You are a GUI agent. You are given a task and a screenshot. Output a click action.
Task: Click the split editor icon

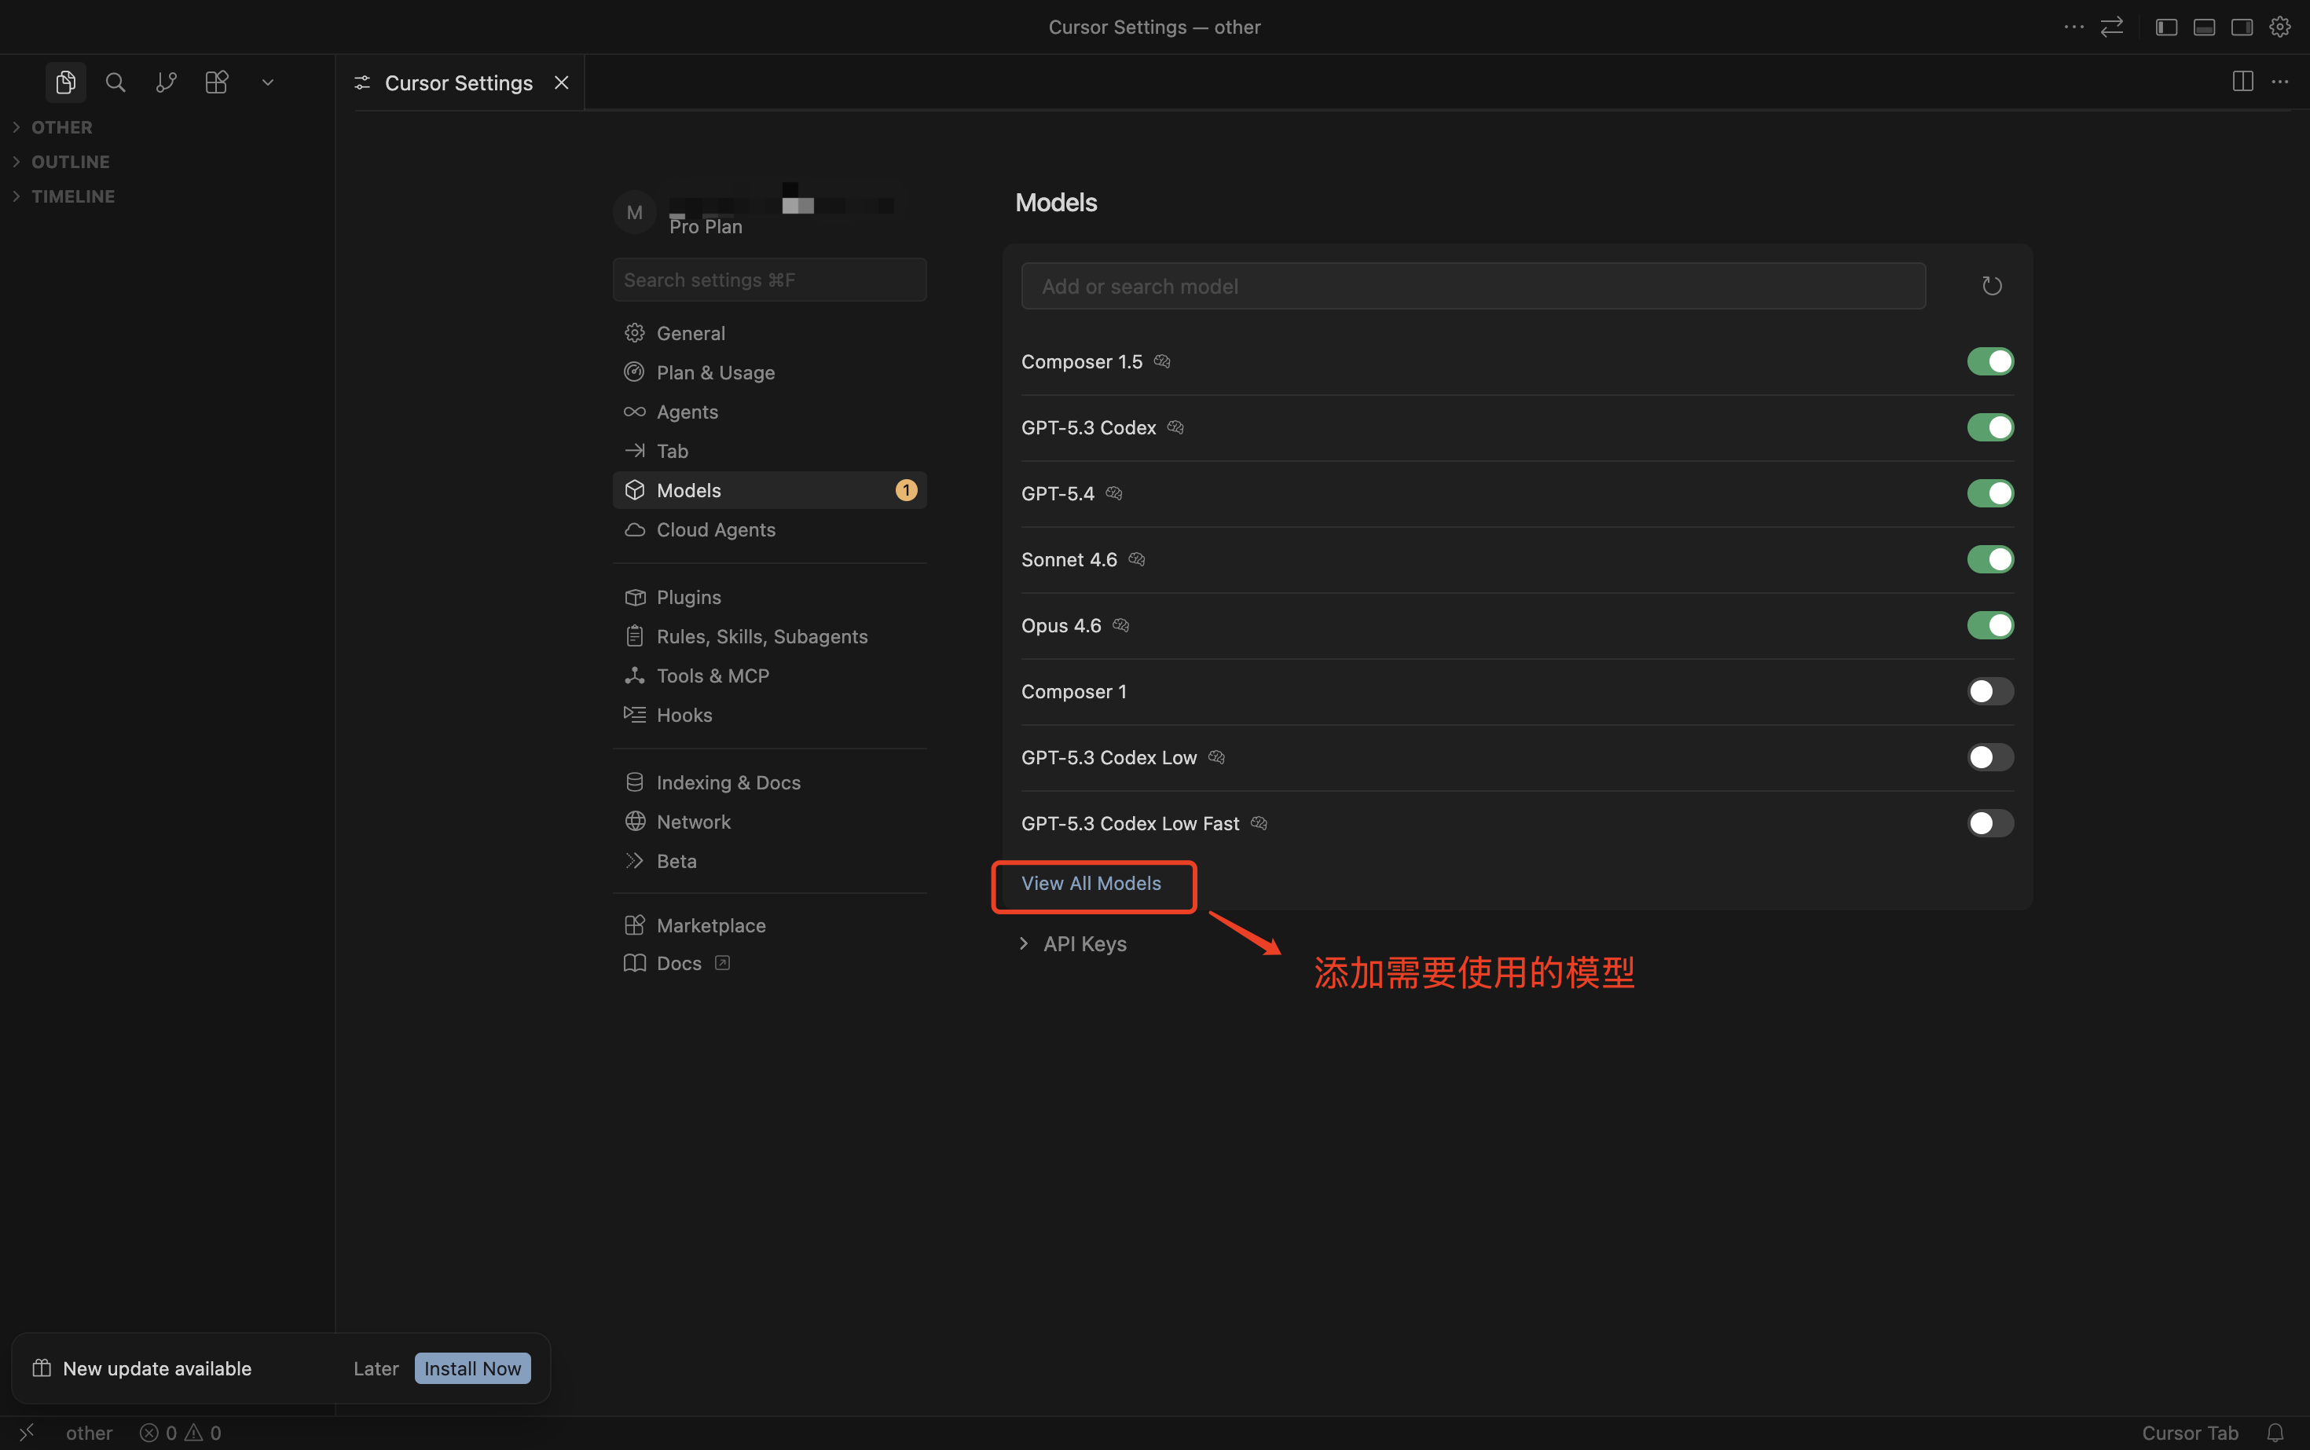click(2242, 82)
